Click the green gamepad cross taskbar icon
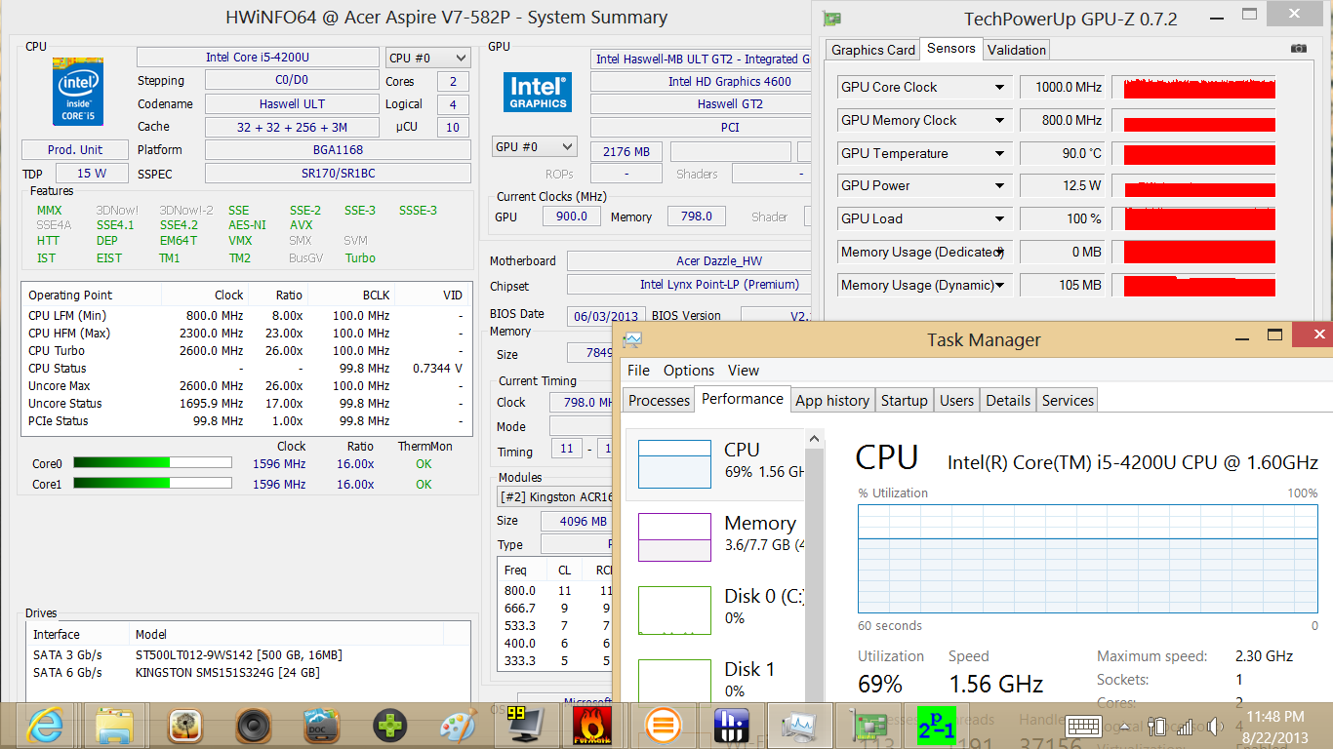Screen dimensions: 1333x749 pyautogui.click(x=391, y=726)
